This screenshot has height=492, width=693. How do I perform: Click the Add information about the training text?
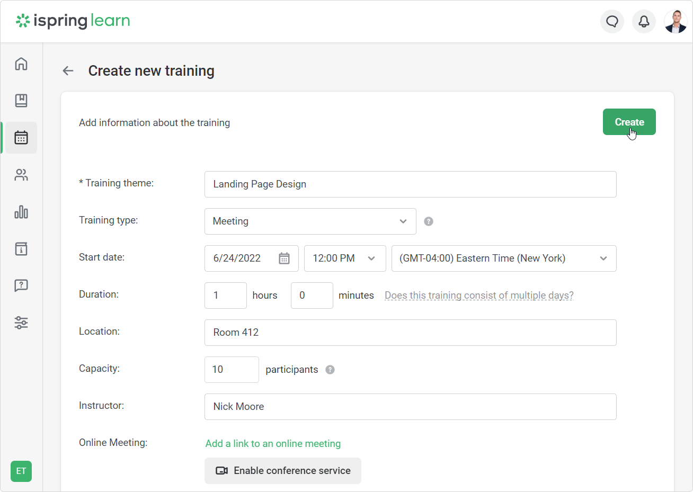(155, 123)
